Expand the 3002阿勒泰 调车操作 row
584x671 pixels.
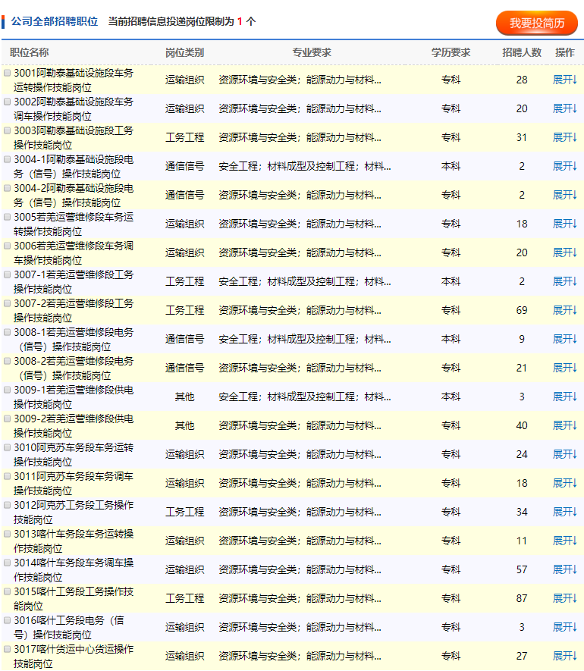564,109
